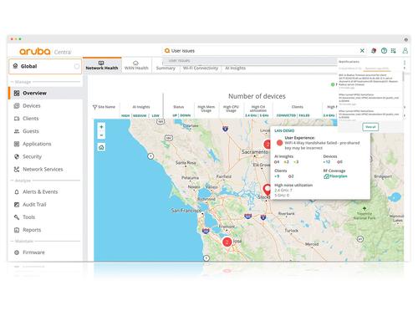Viewport: 418px width, 326px height.
Task: Reset map to home view
Action: pyautogui.click(x=101, y=147)
